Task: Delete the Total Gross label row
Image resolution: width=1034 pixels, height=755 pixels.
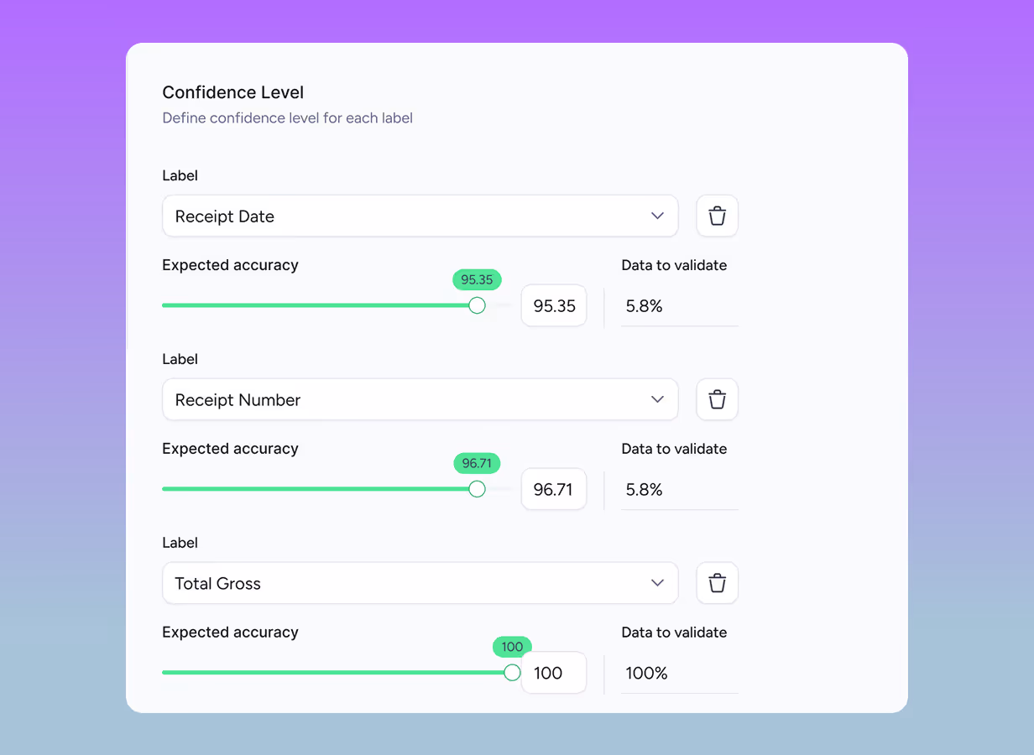Action: [x=717, y=583]
